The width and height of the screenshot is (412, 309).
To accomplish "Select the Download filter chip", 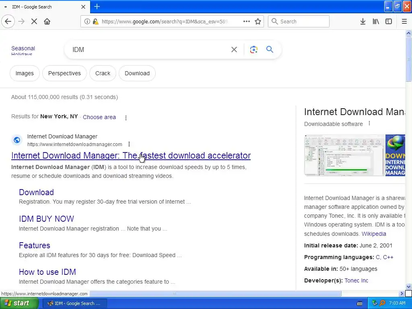I will pos(137,73).
